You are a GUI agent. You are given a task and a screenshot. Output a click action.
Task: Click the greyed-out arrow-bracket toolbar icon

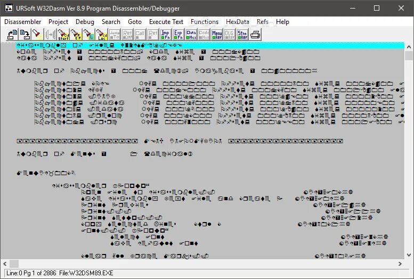[51, 35]
